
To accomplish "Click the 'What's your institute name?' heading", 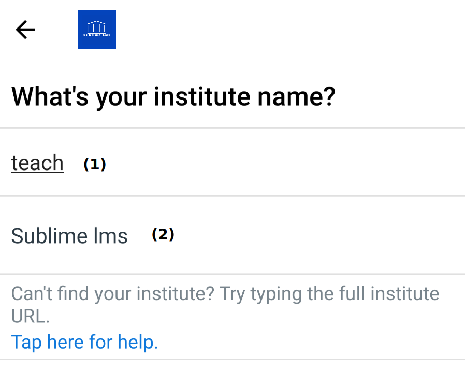I will click(173, 96).
